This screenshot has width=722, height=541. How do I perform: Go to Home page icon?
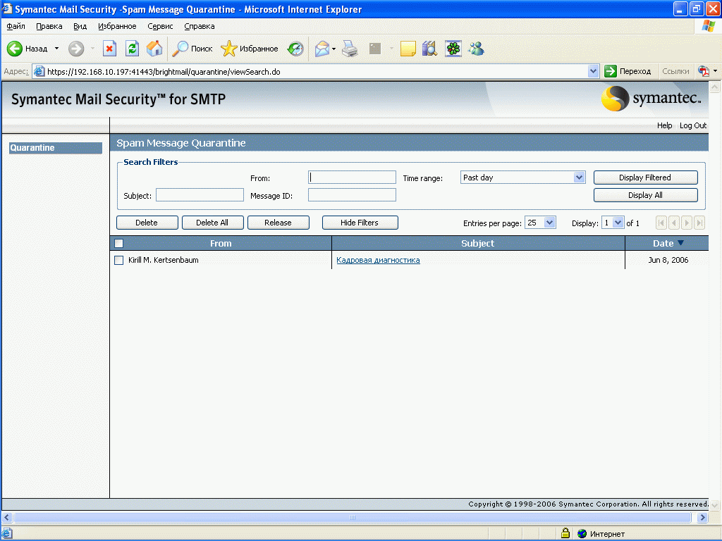coord(154,49)
